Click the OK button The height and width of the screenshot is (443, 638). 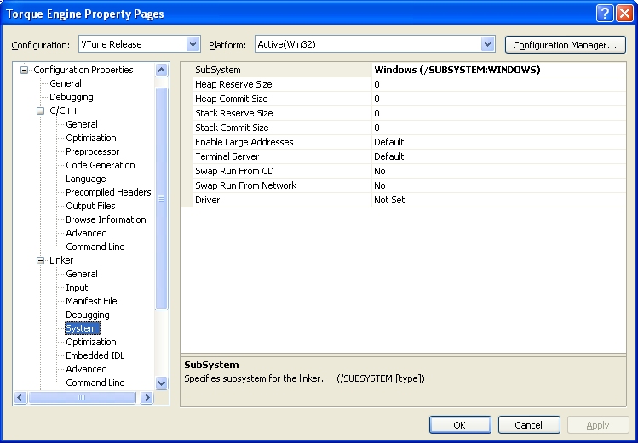pyautogui.click(x=460, y=424)
